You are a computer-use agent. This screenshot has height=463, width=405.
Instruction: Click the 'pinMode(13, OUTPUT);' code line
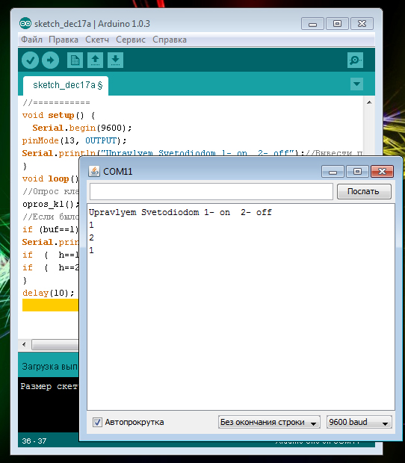coord(74,140)
